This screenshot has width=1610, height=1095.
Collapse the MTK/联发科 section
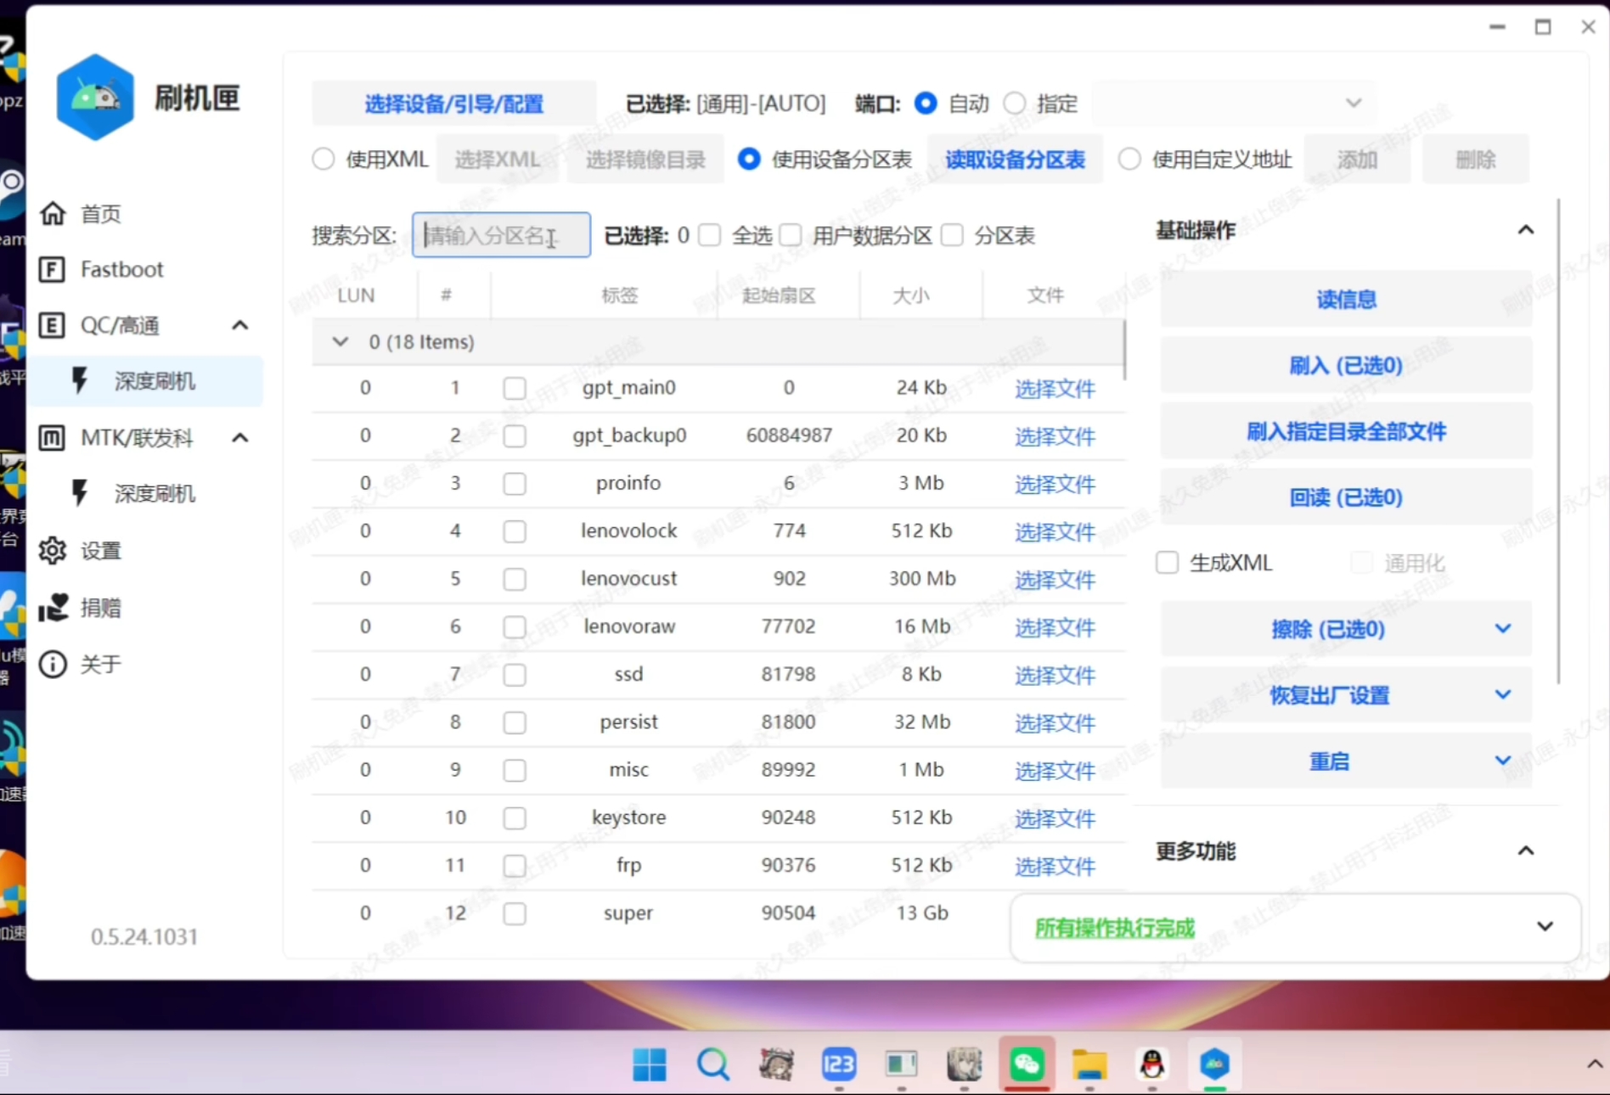(x=239, y=438)
